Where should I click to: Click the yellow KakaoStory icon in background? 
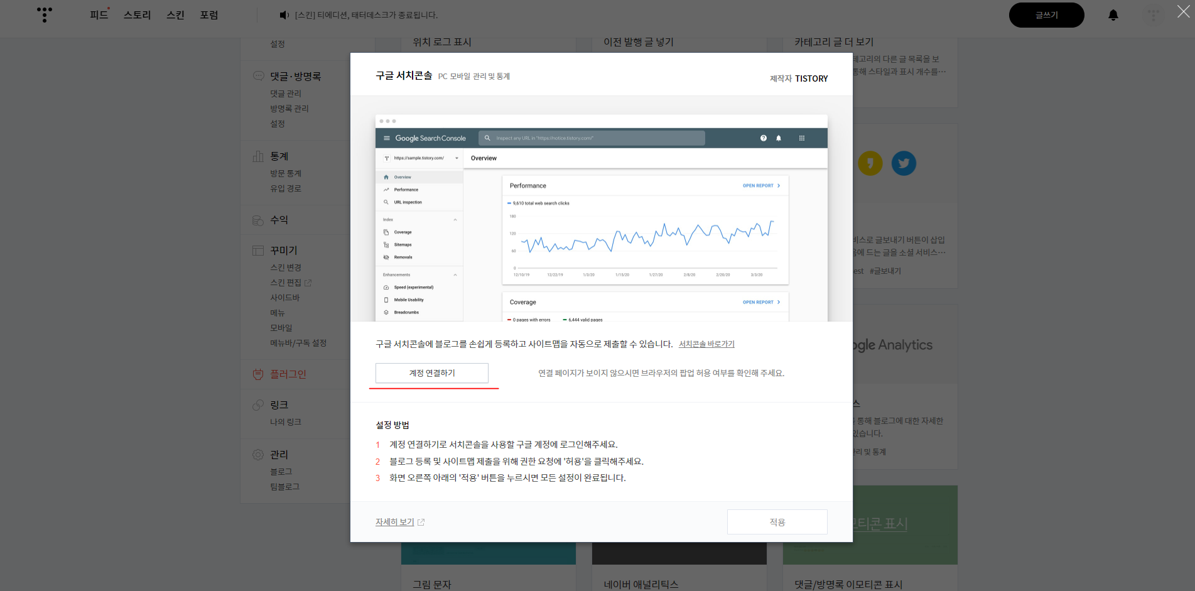[x=870, y=163]
